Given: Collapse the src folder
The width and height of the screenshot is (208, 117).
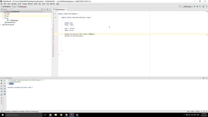Looking at the screenshot, I should (3, 18).
